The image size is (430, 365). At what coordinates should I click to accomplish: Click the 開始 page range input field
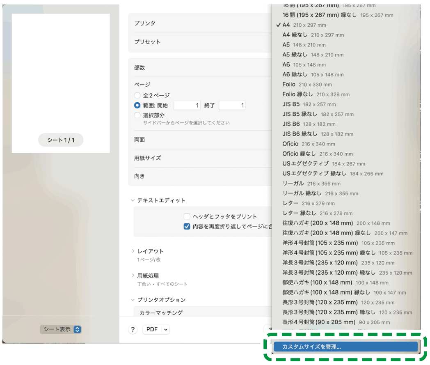pyautogui.click(x=187, y=106)
